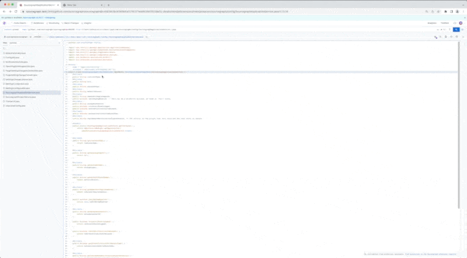Viewport: 467px width, 258px height.
Task: Open the branch revision selector dropdown
Action: tap(38, 37)
